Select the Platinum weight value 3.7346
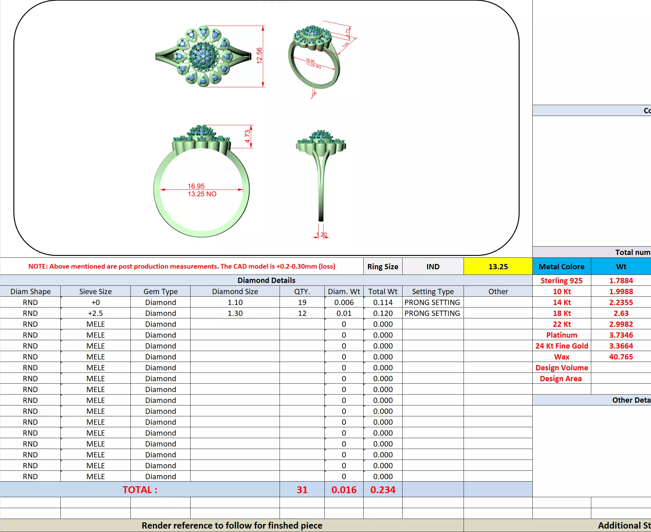The height and width of the screenshot is (532, 651). (620, 335)
